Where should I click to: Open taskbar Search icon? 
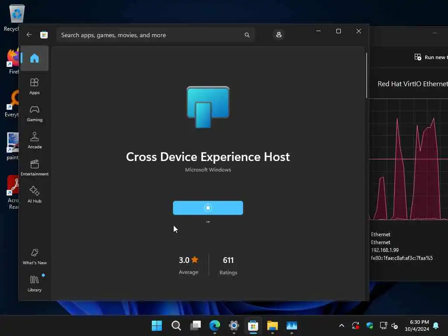click(x=176, y=325)
